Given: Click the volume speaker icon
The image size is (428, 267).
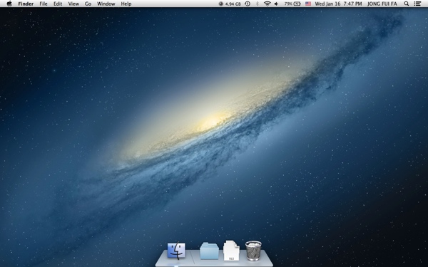Looking at the screenshot, I should click(x=276, y=4).
